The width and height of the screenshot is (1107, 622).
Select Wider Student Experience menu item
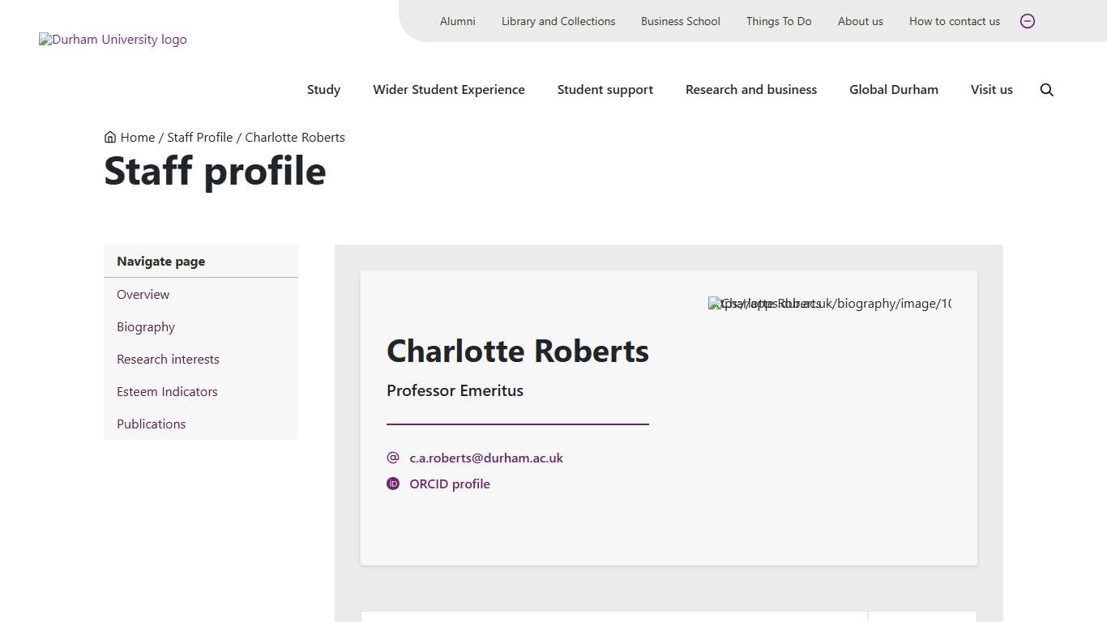coord(449,90)
